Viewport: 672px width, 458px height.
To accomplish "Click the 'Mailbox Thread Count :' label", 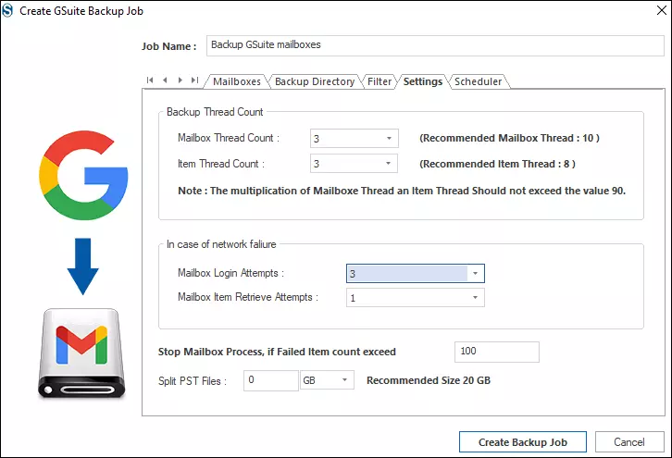I will click(229, 138).
